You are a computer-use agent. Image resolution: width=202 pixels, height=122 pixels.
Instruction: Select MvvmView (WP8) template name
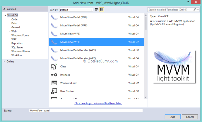click(x=70, y=34)
